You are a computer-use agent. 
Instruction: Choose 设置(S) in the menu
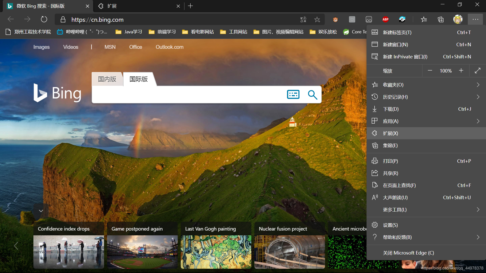(426, 225)
